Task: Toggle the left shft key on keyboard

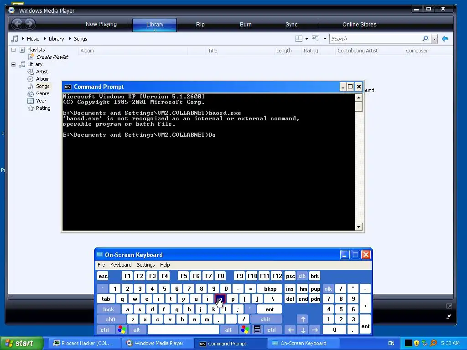Action: coord(111,319)
